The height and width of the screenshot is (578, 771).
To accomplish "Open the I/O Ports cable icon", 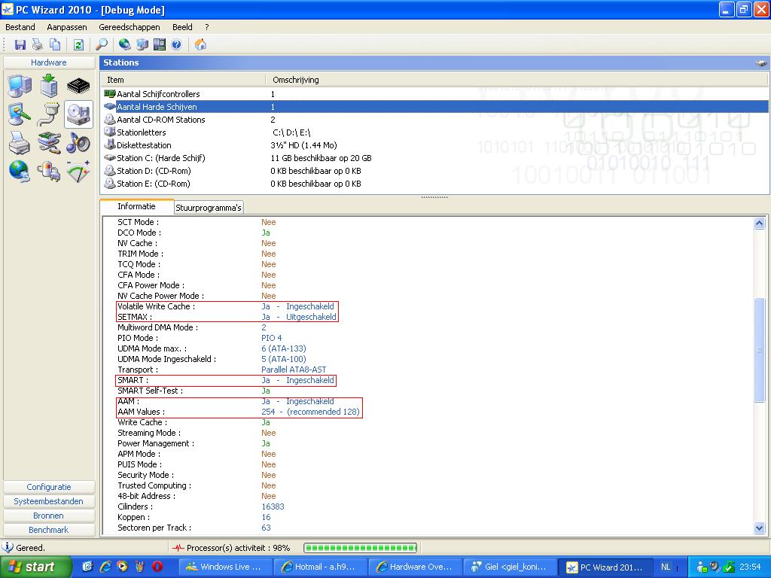I will 49,114.
